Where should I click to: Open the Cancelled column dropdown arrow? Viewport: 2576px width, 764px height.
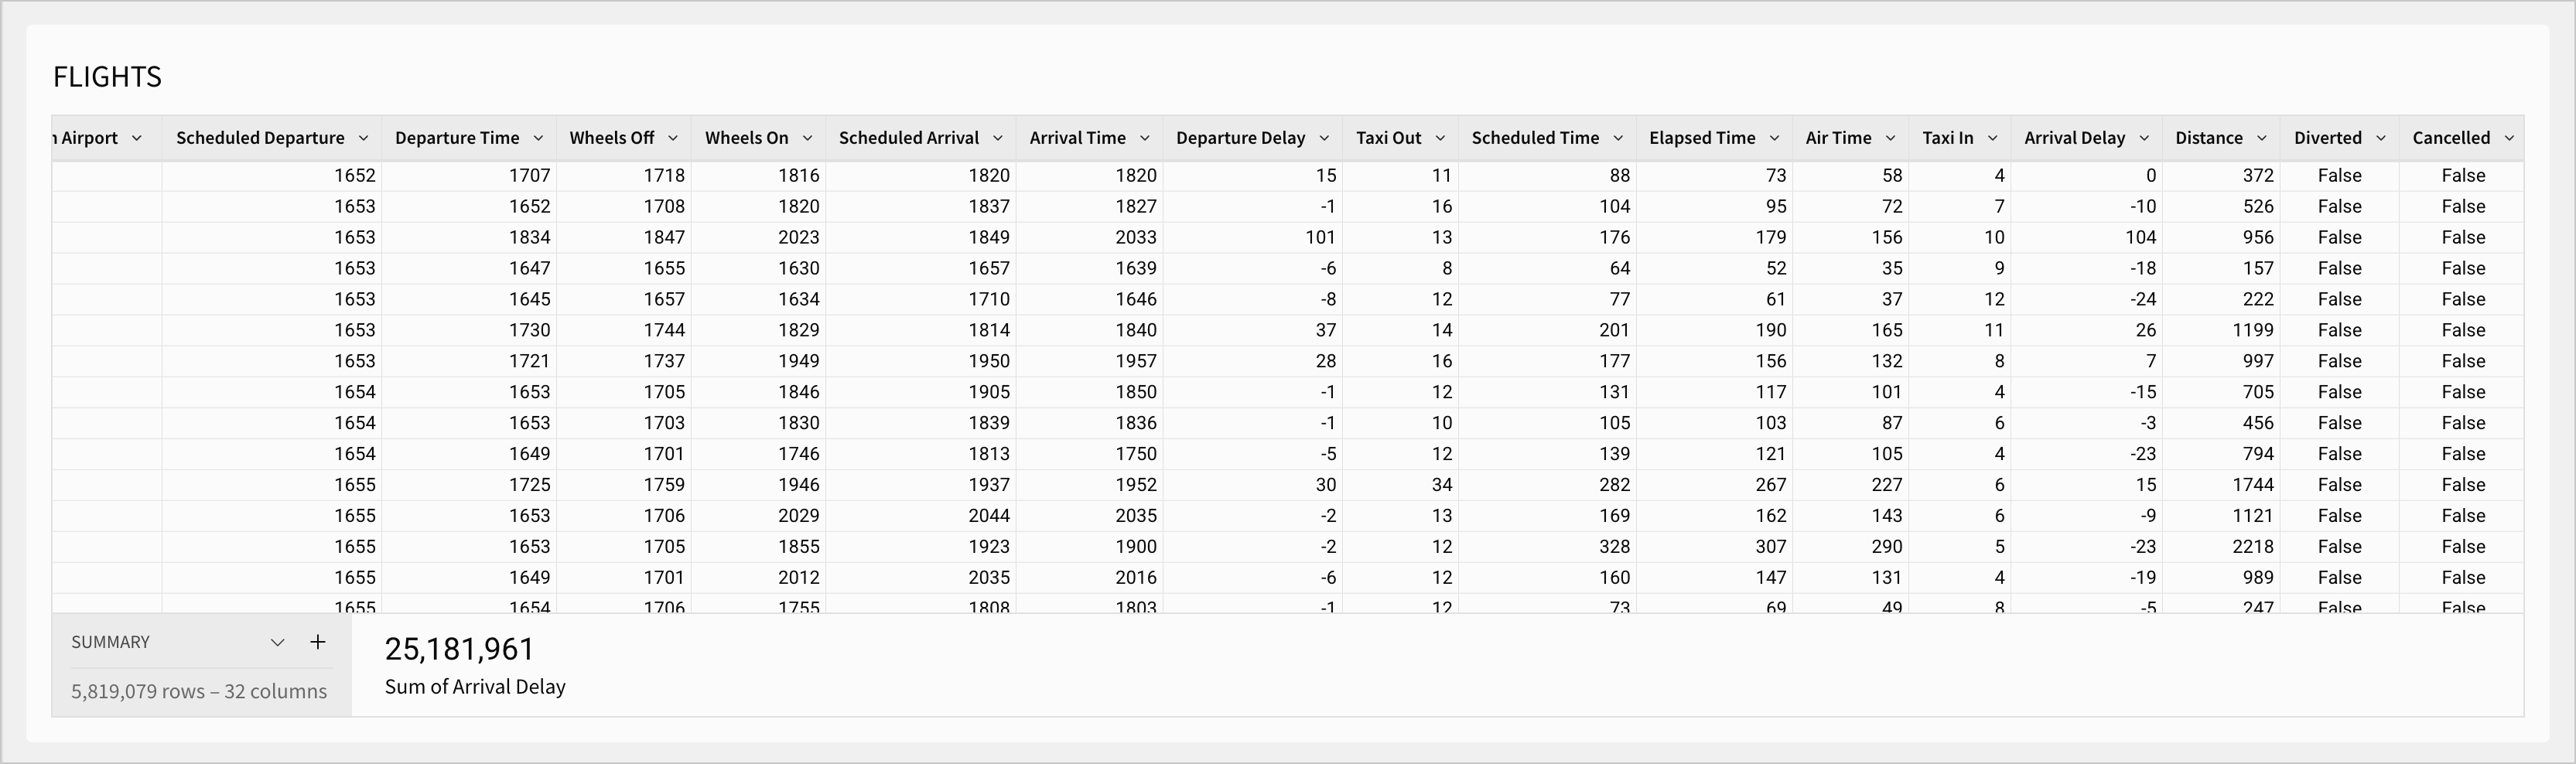(2509, 138)
